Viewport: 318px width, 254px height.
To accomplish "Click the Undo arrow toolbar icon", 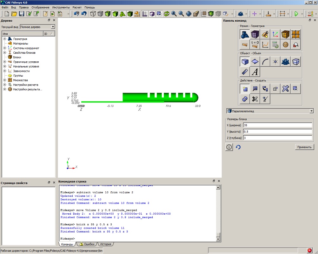I will tap(84, 14).
